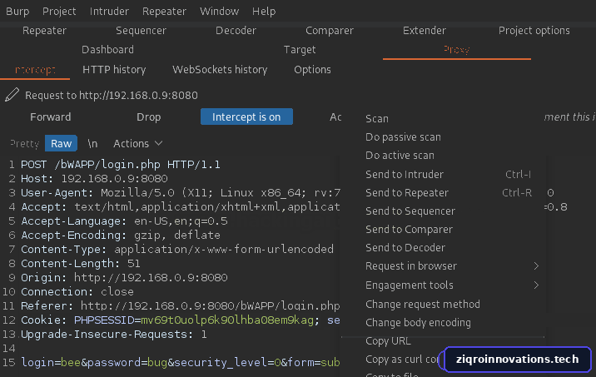Click inside the request body line 15
This screenshot has width=596, height=377.
click(181, 362)
